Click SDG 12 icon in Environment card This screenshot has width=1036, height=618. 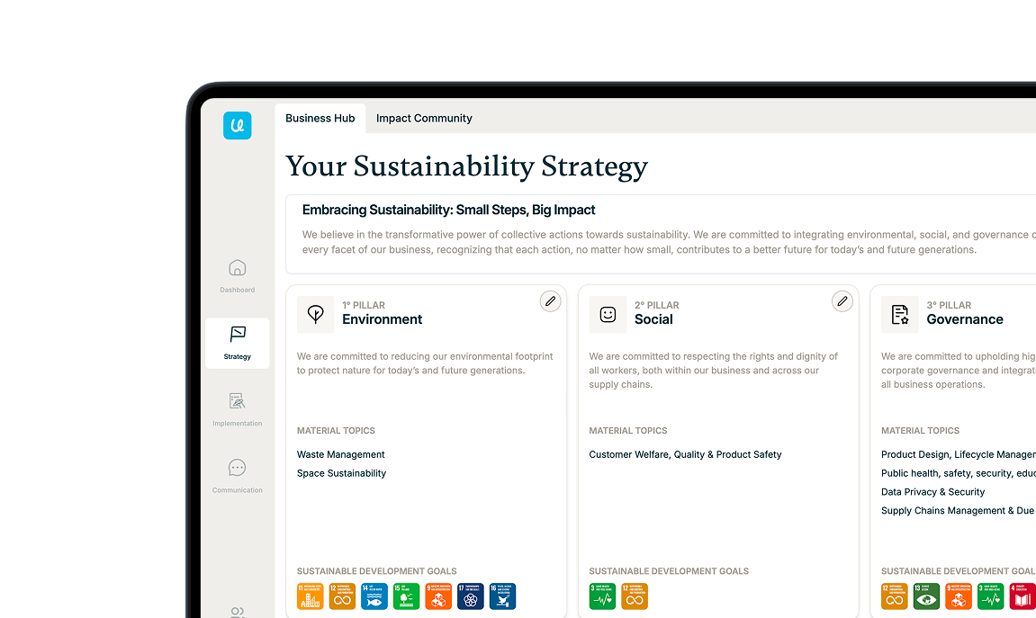click(342, 596)
